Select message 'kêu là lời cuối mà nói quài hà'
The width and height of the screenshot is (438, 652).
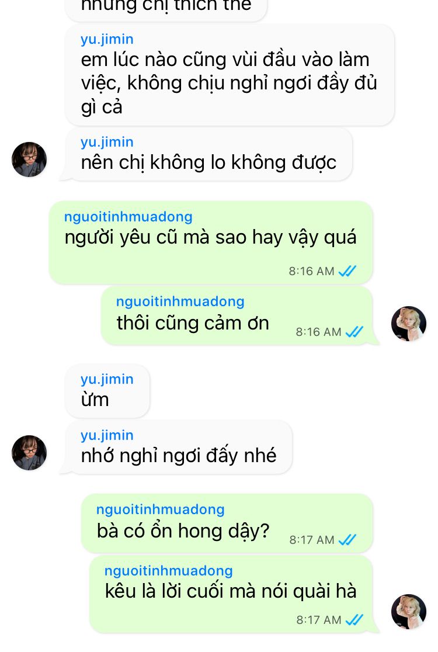coord(231,595)
